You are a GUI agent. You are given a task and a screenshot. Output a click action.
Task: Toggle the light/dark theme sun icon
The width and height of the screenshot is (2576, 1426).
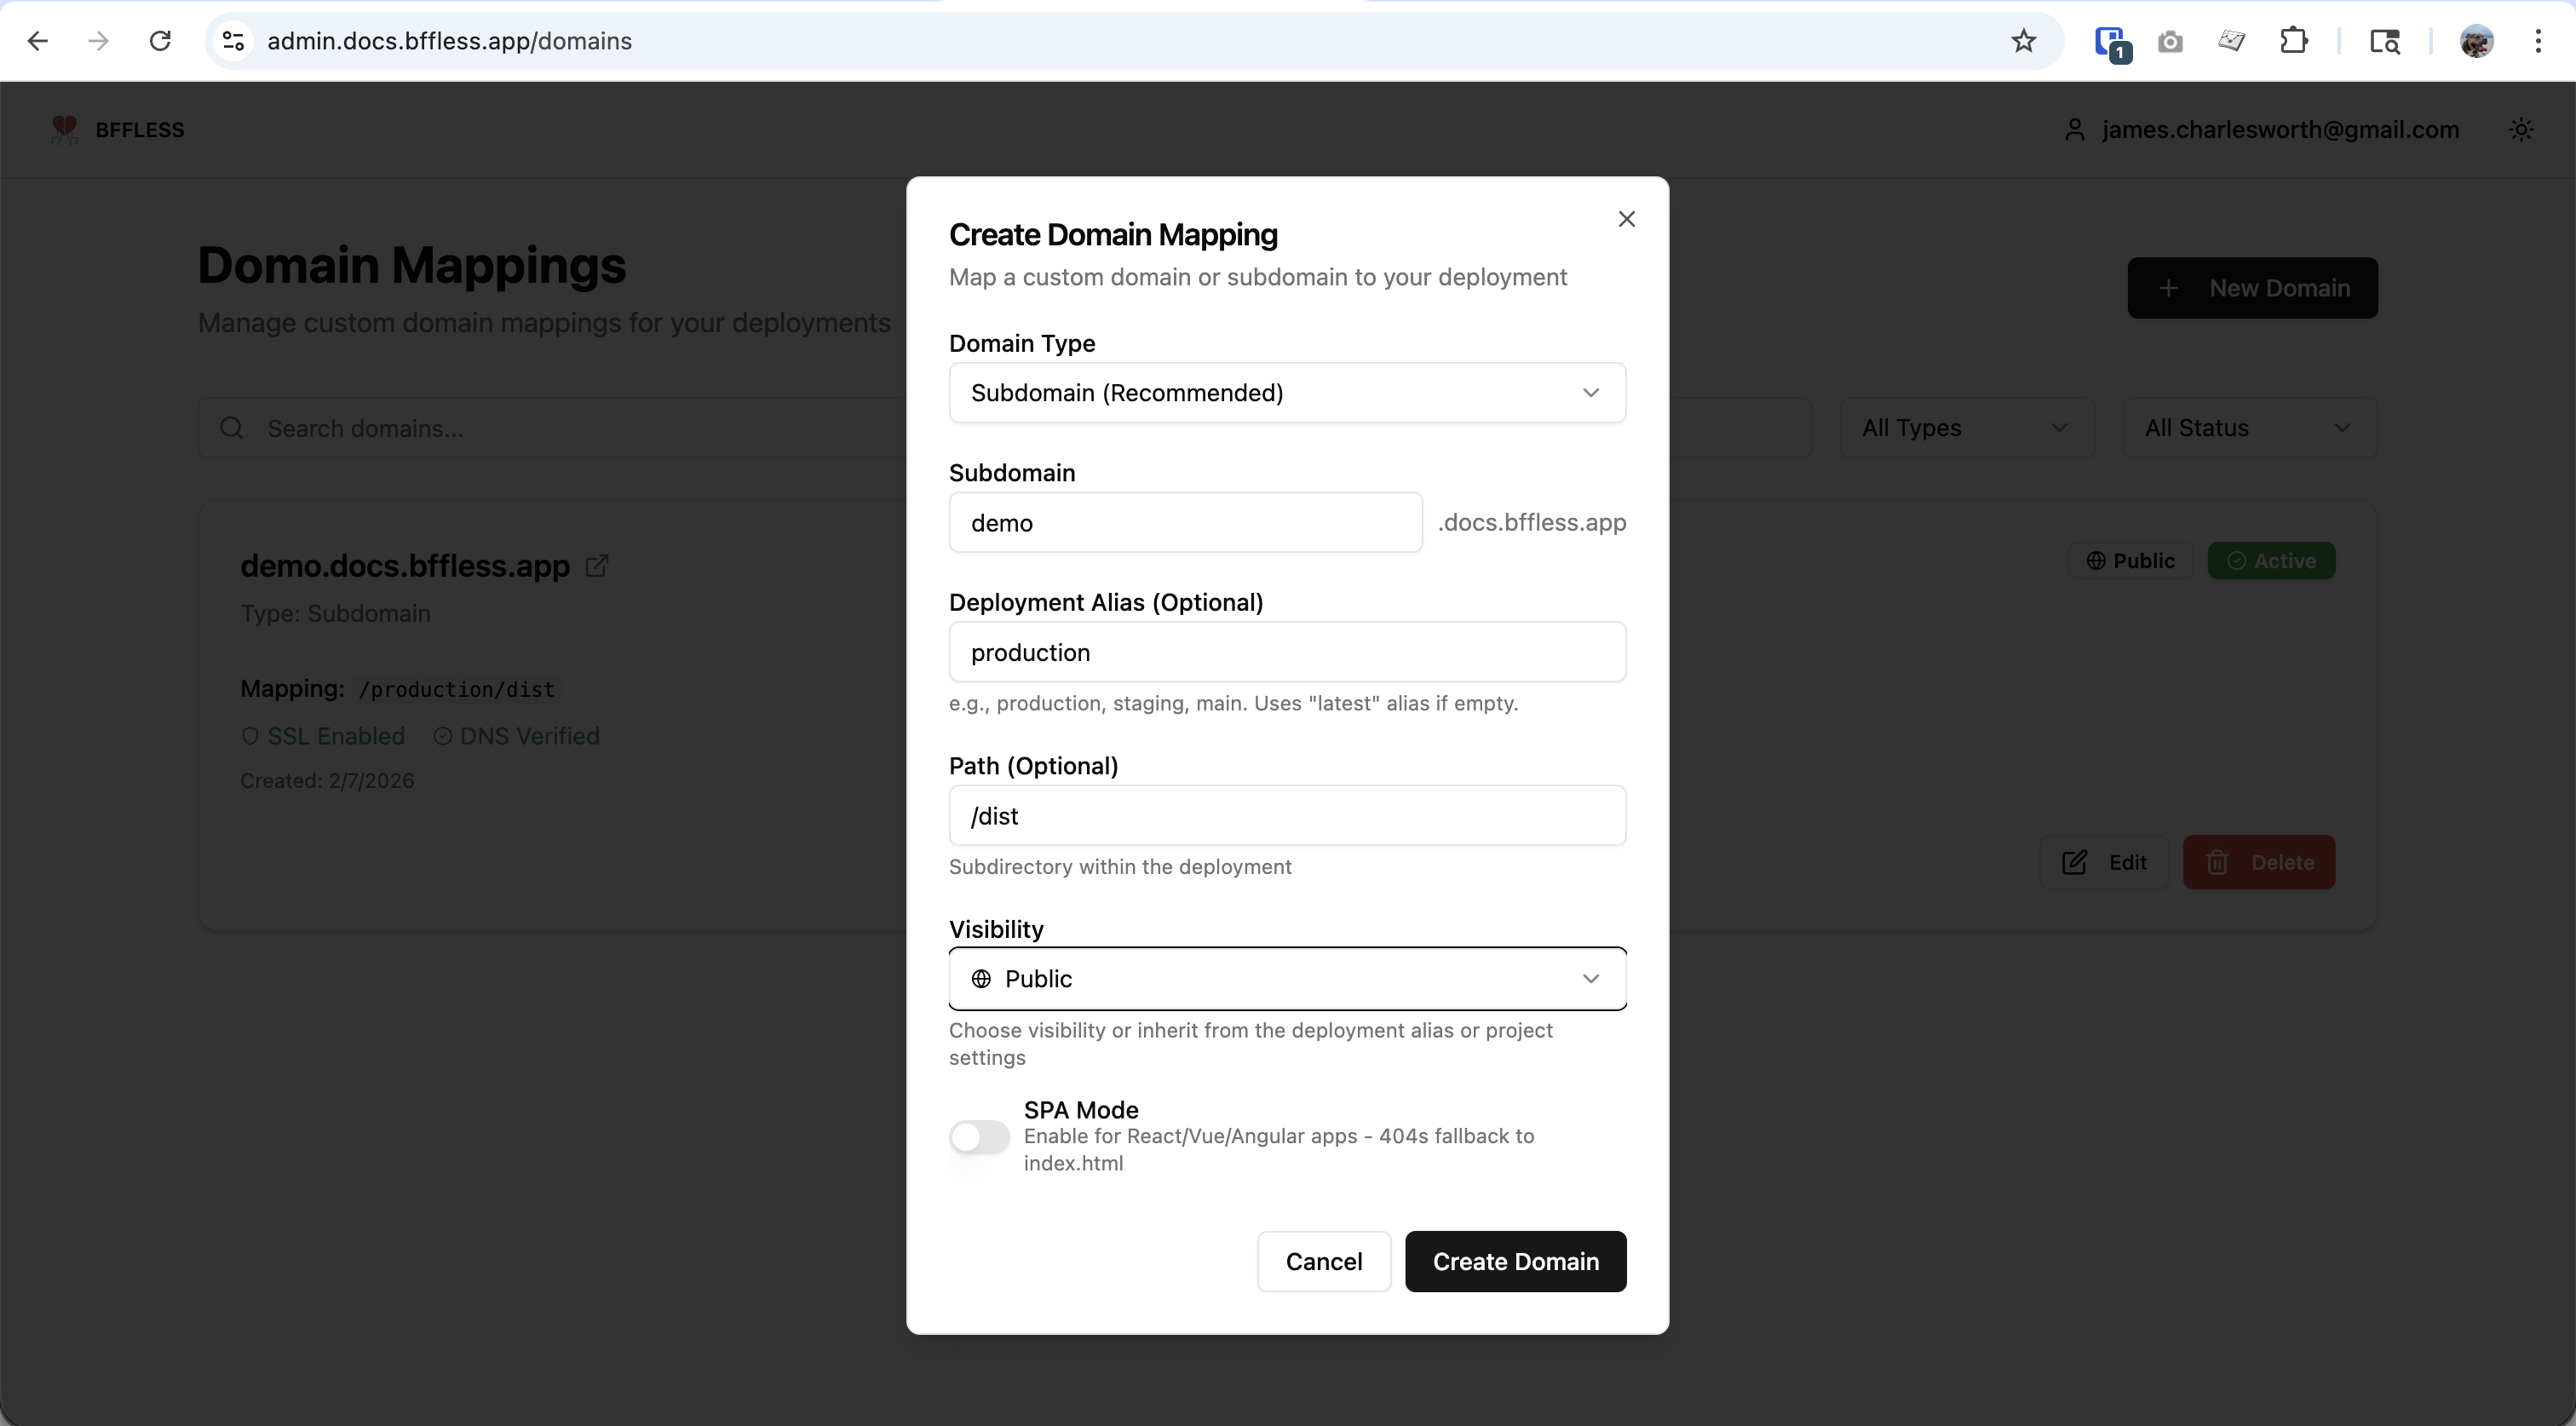tap(2521, 130)
